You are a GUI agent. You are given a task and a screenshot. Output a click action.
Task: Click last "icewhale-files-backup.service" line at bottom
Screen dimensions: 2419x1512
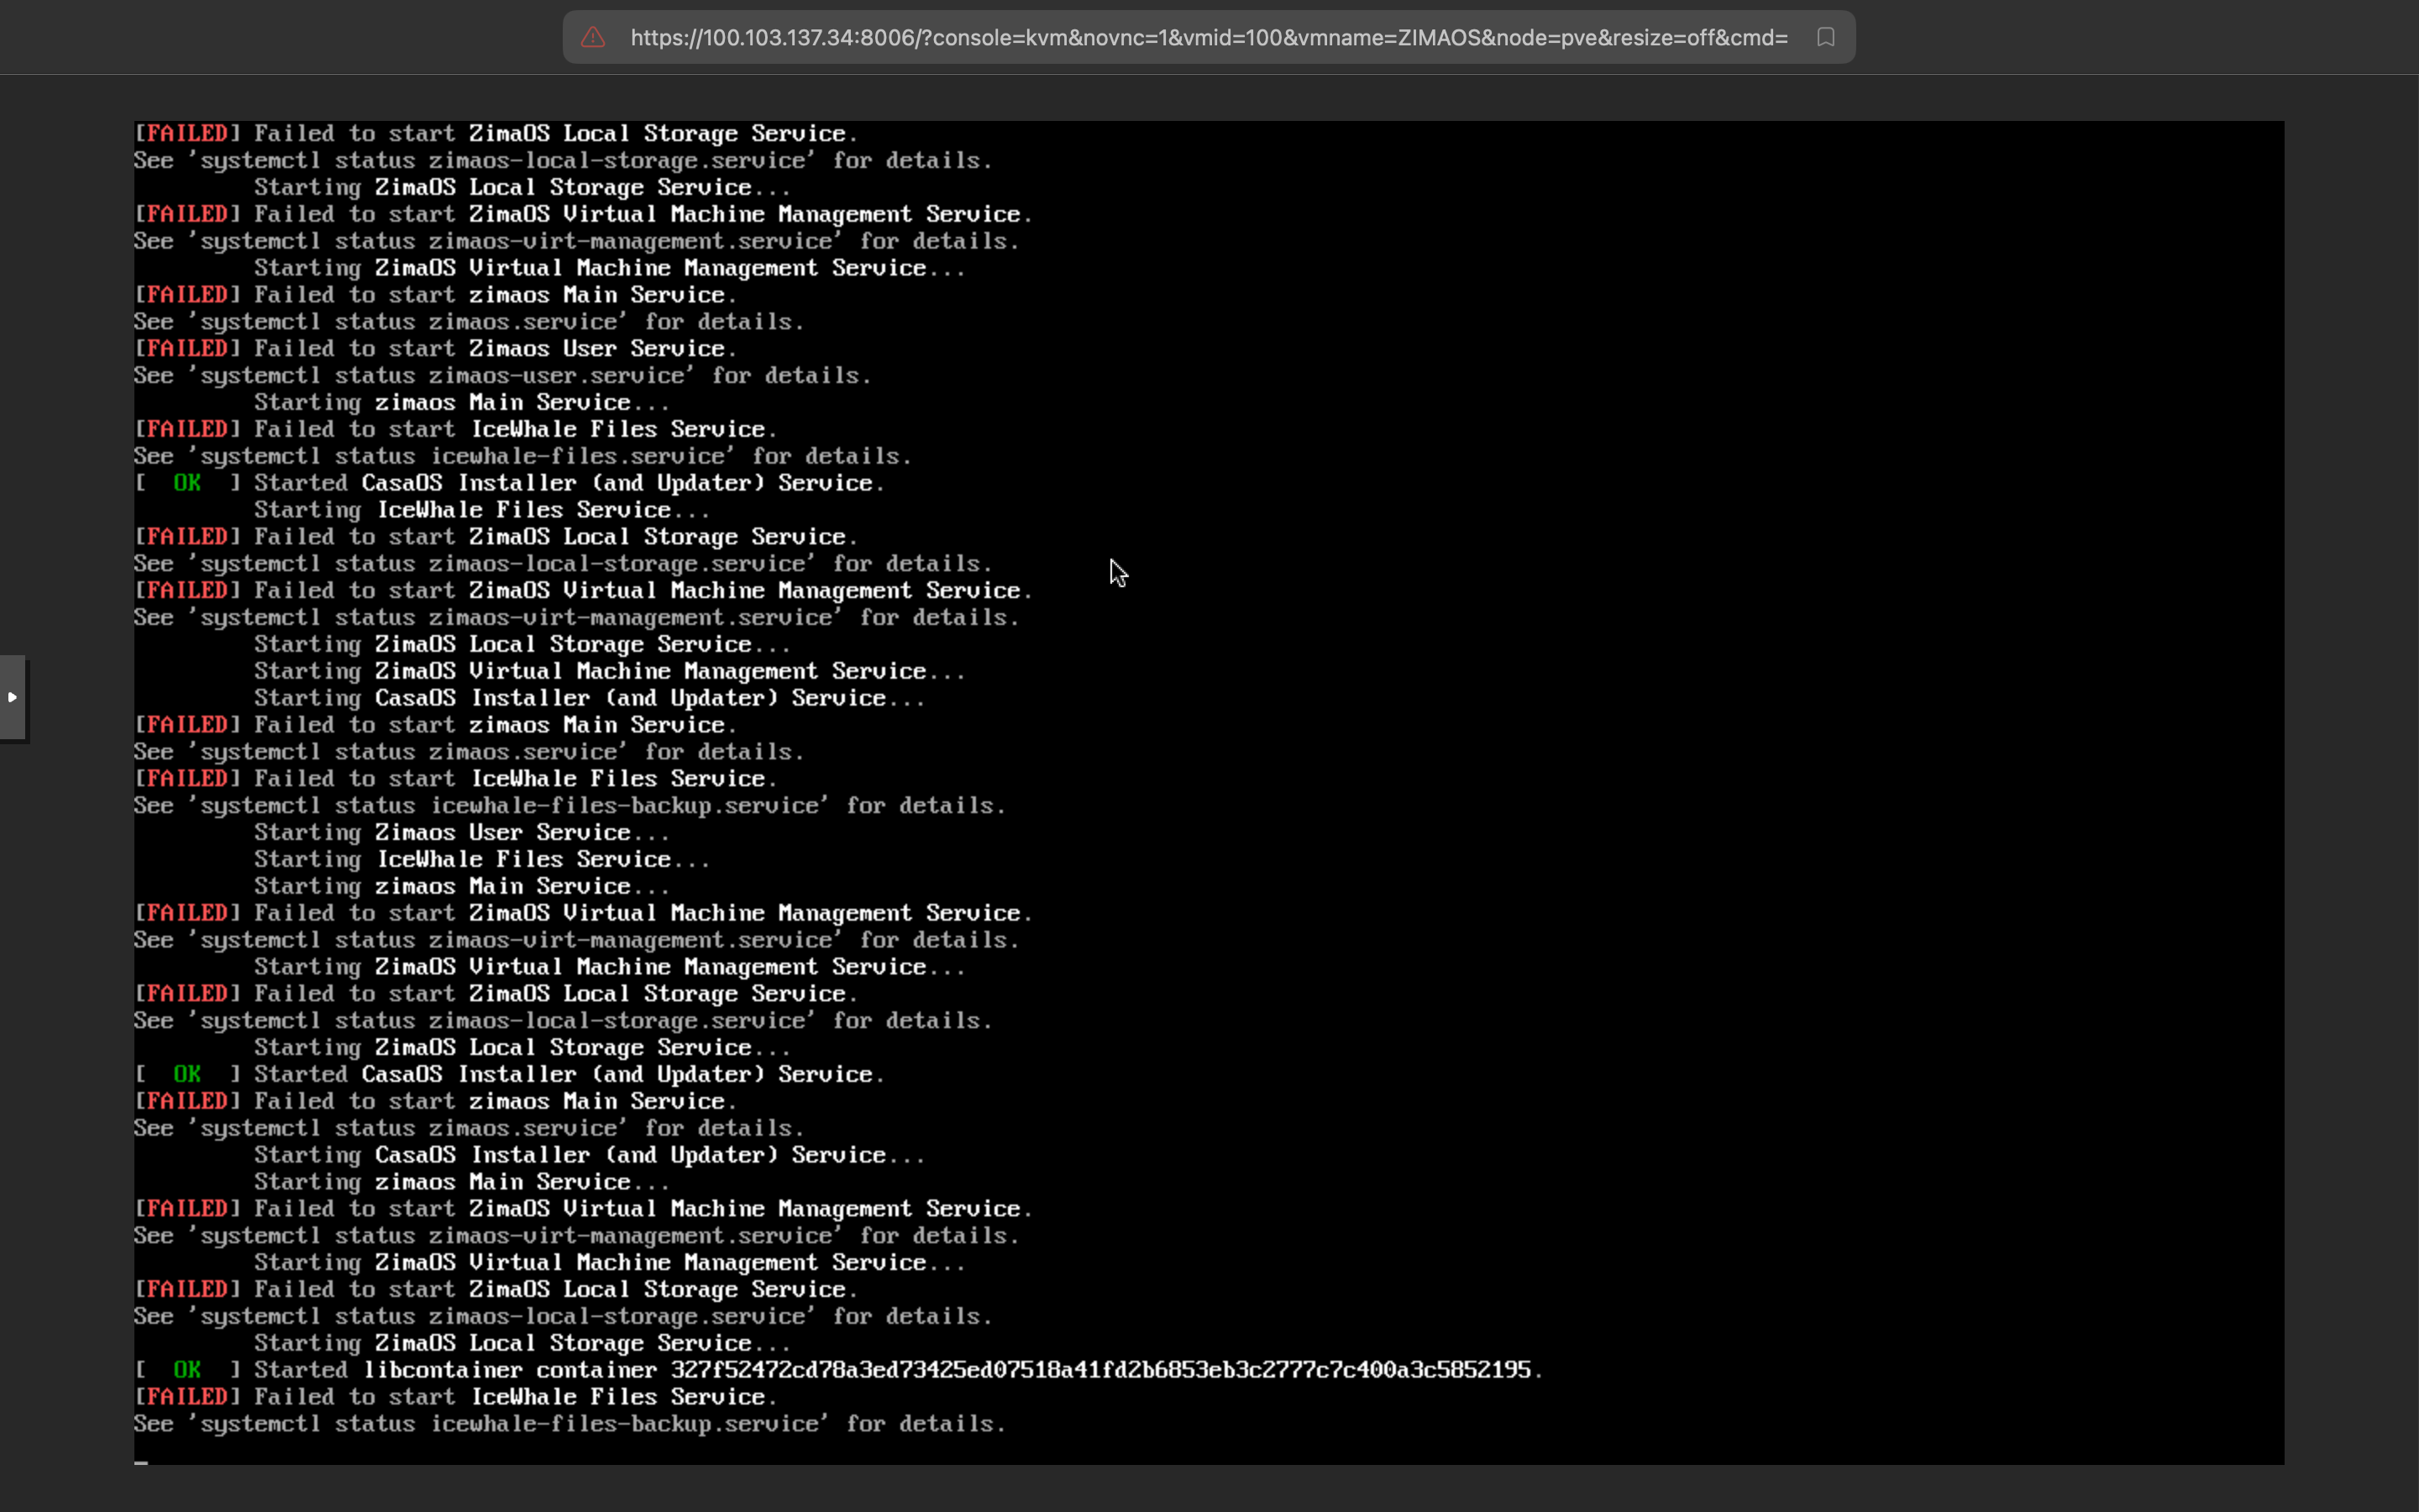tap(569, 1424)
